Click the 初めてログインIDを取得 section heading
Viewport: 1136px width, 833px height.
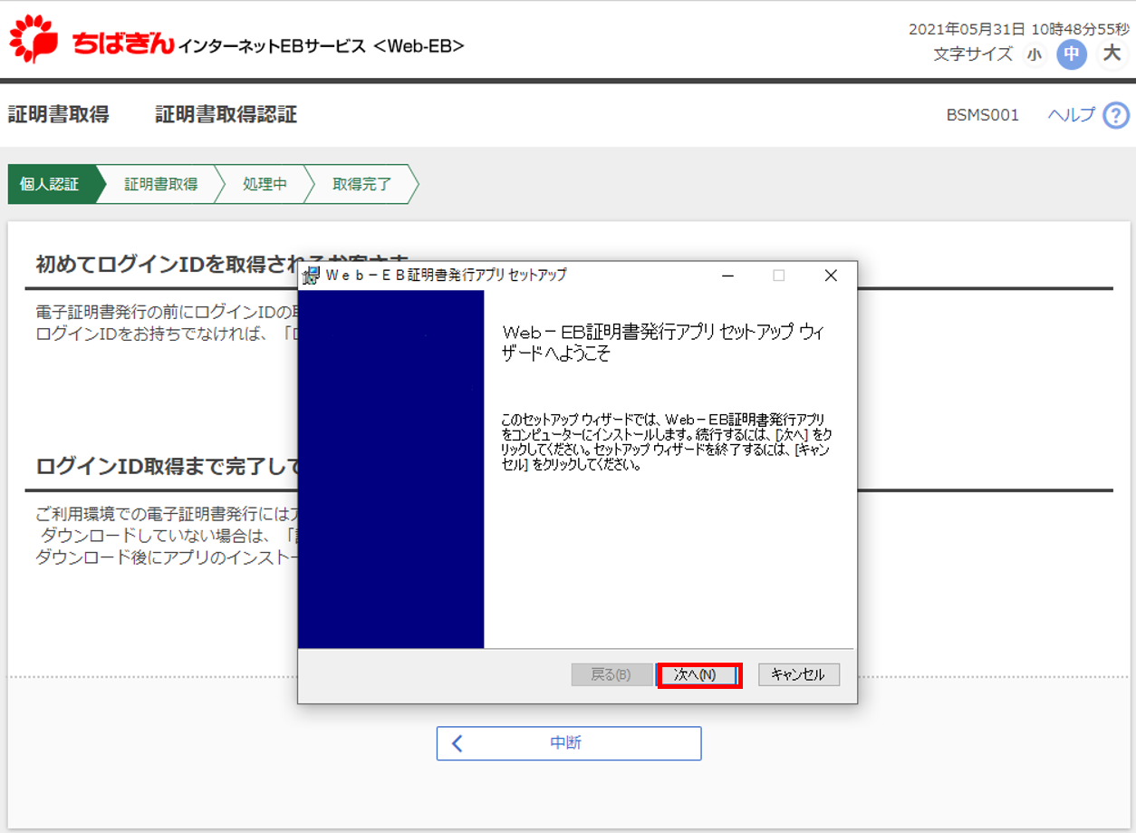223,265
